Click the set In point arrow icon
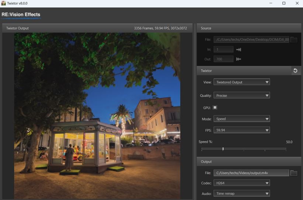 point(238,50)
